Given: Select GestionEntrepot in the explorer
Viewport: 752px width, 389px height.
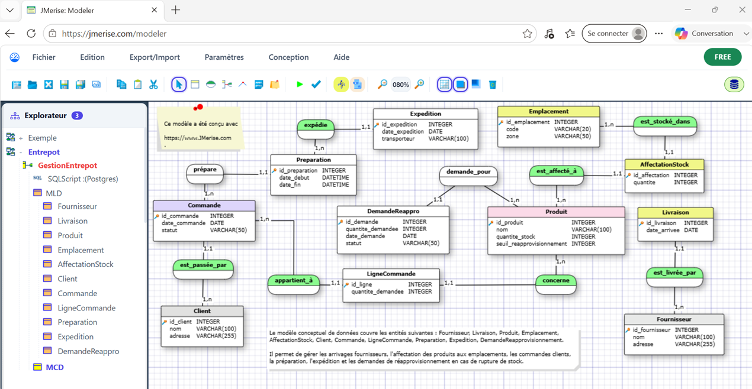Looking at the screenshot, I should pos(68,166).
